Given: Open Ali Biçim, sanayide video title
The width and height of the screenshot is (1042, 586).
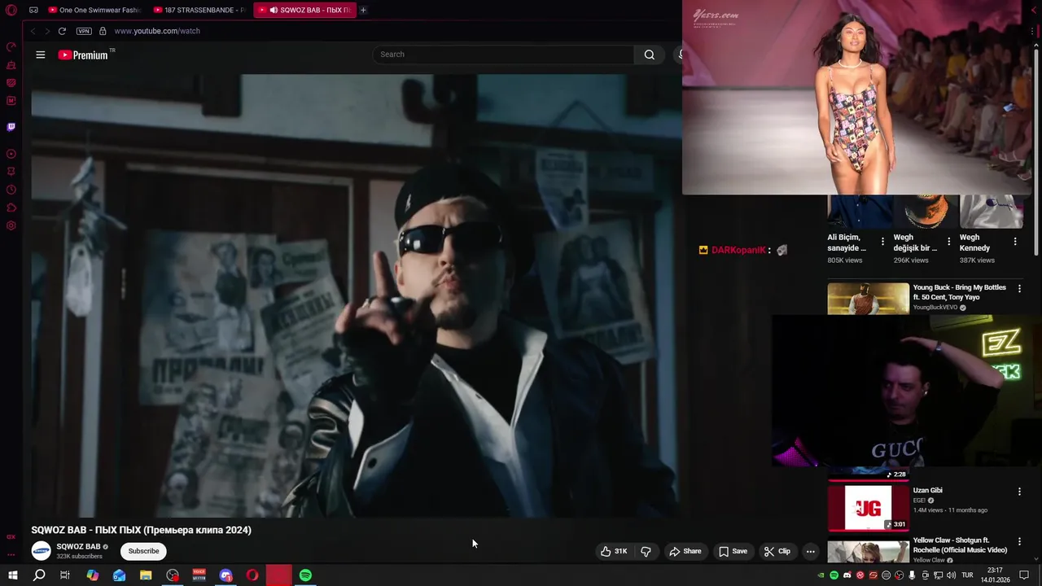Looking at the screenshot, I should 847,243.
